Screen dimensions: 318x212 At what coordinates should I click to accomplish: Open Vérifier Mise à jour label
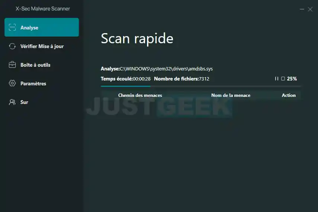pyautogui.click(x=42, y=46)
